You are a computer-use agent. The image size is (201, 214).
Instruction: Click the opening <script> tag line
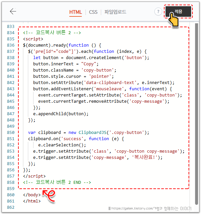33,39
